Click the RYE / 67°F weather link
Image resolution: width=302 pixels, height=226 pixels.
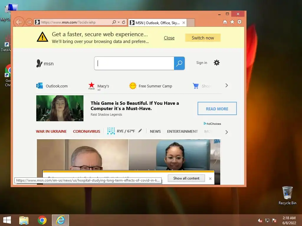pos(126,131)
